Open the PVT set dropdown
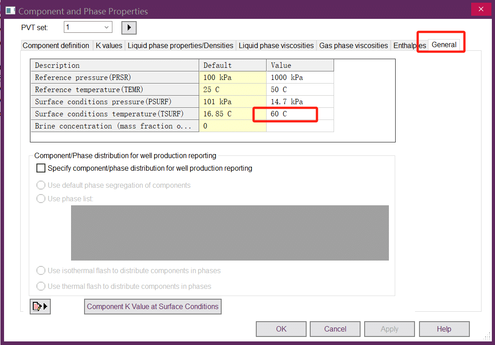Screen dimensions: 495x345 [x=88, y=27]
